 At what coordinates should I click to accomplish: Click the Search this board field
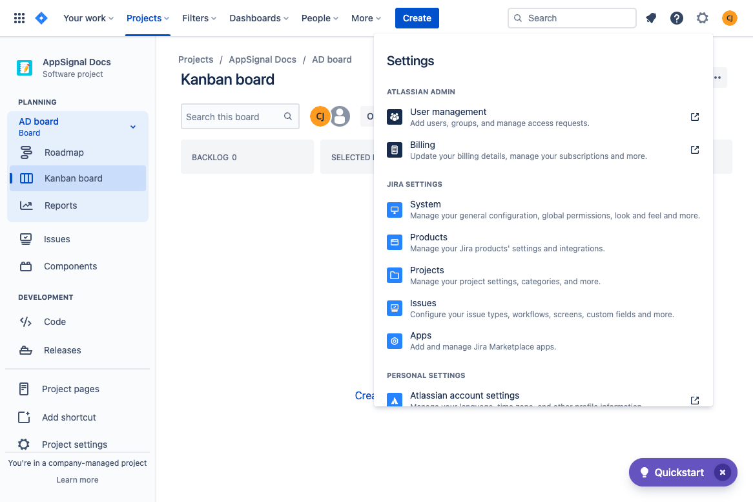(x=240, y=116)
